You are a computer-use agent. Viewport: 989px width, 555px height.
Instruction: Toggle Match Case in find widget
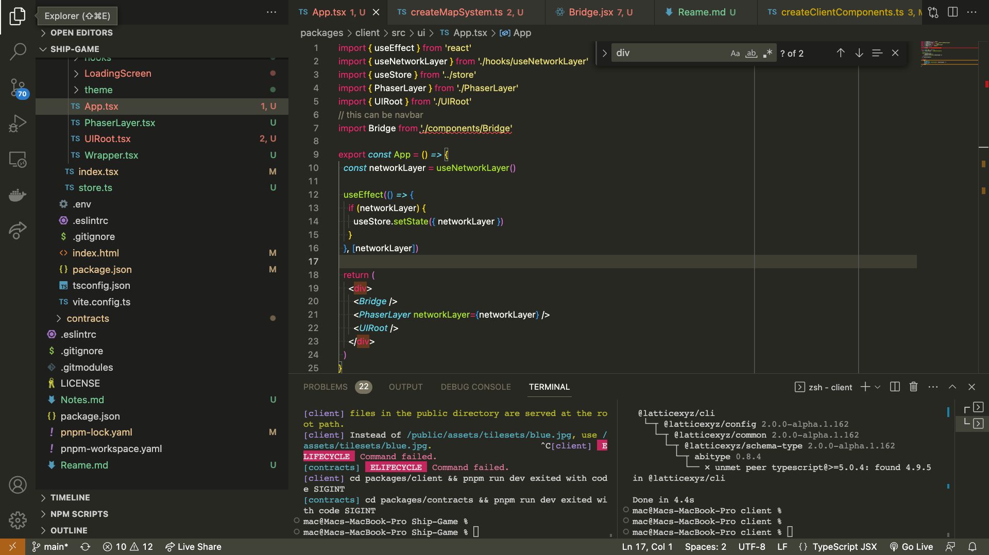click(735, 53)
